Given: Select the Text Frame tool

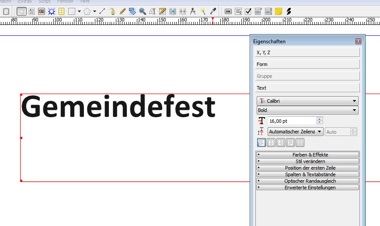Looking at the screenshot, I should coord(31,11).
